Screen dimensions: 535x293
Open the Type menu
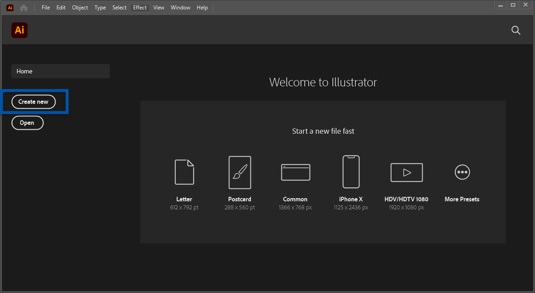click(x=100, y=7)
